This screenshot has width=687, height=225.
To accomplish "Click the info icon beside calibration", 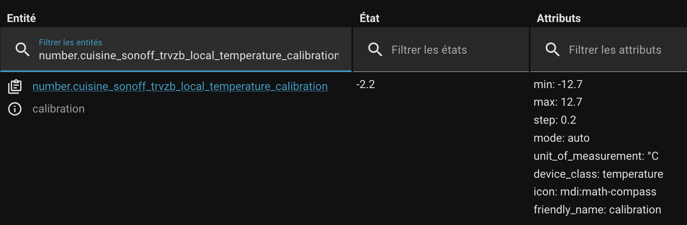I will pyautogui.click(x=15, y=109).
